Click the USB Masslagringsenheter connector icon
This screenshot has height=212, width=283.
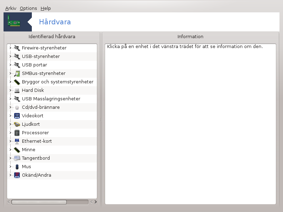coord(17,99)
